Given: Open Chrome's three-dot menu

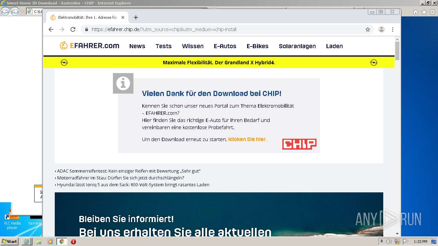Looking at the screenshot, I should click(393, 29).
